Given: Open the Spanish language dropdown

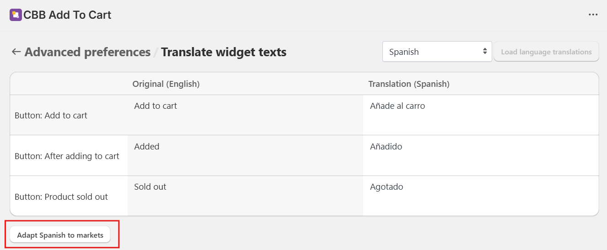Looking at the screenshot, I should 437,52.
